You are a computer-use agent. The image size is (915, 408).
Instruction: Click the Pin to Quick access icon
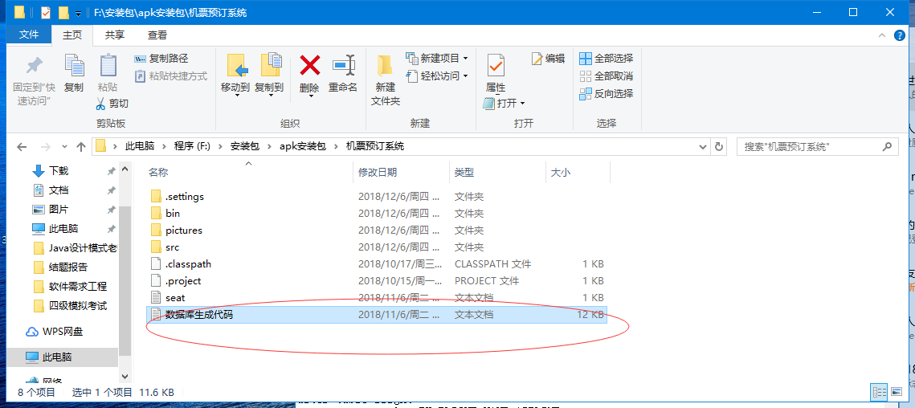point(35,65)
